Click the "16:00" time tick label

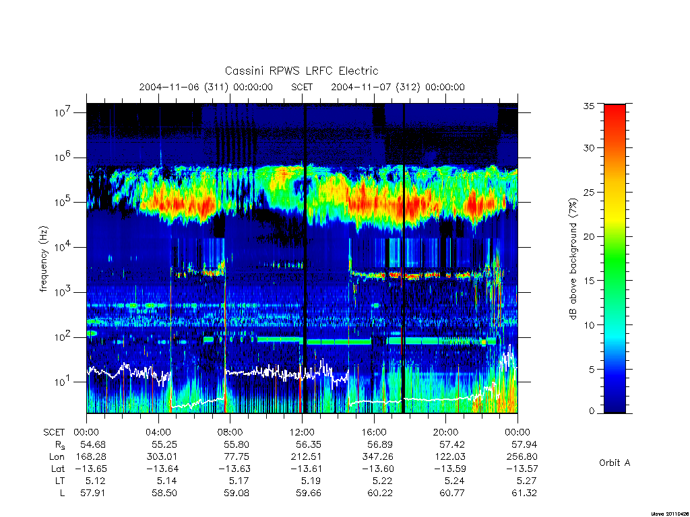click(374, 432)
